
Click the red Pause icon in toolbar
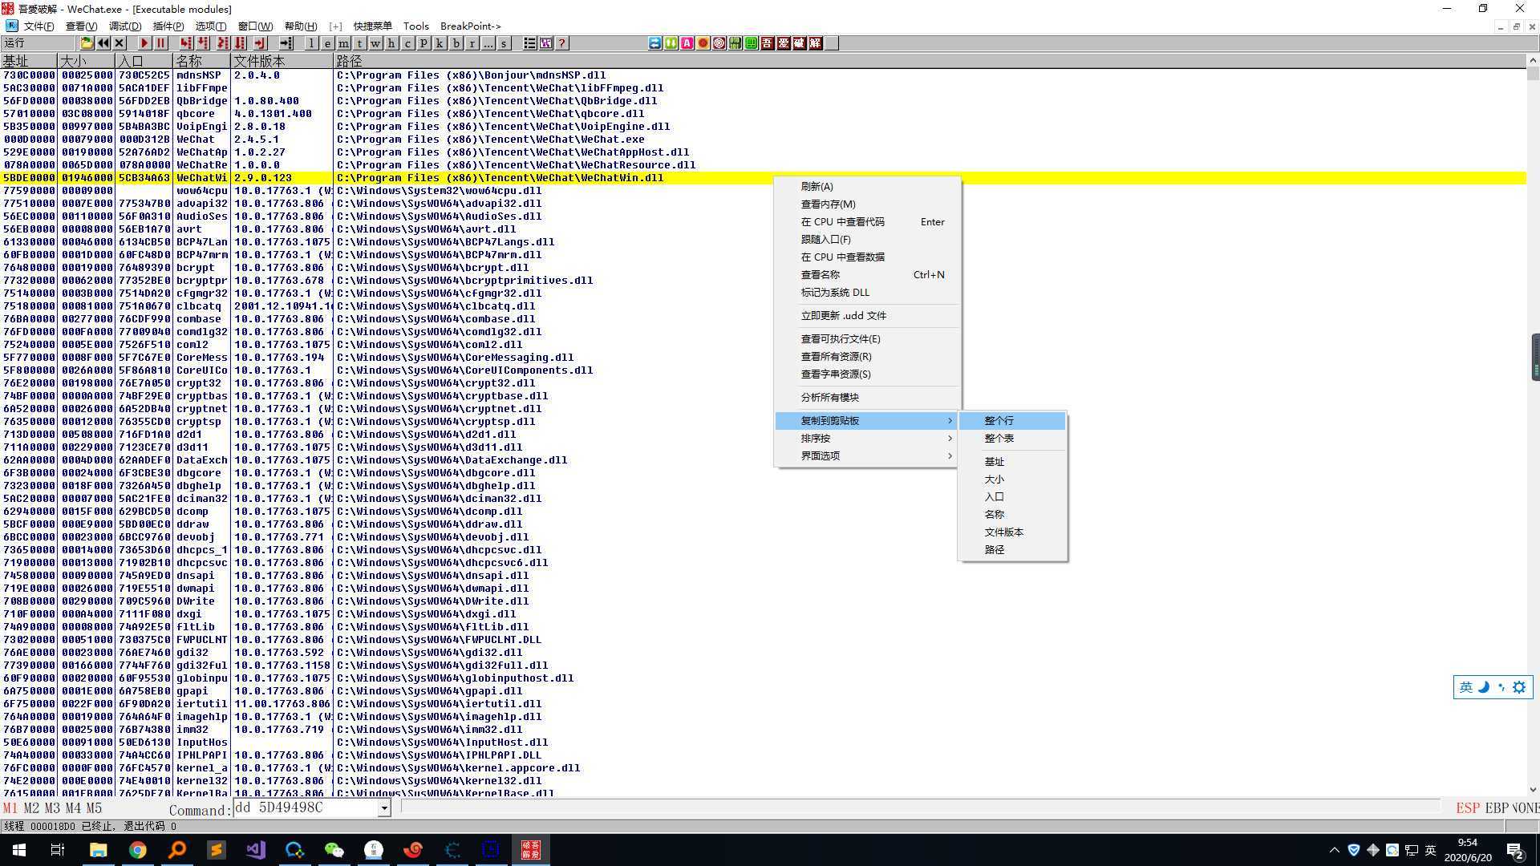(160, 43)
